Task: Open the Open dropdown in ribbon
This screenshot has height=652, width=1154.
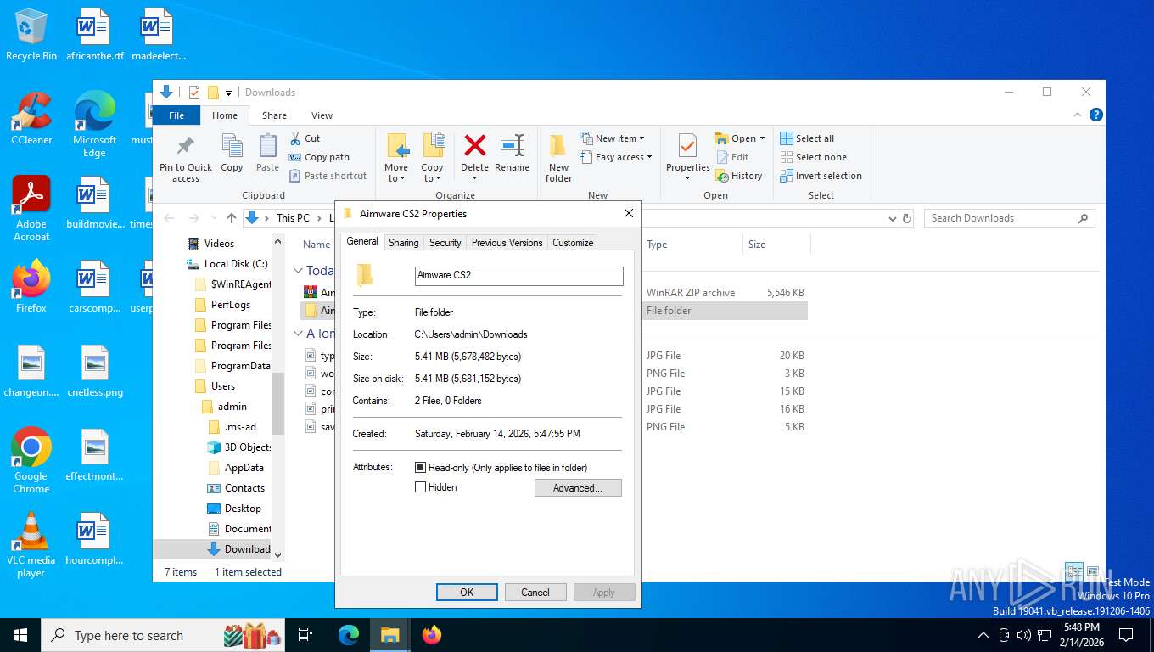Action: click(x=740, y=138)
